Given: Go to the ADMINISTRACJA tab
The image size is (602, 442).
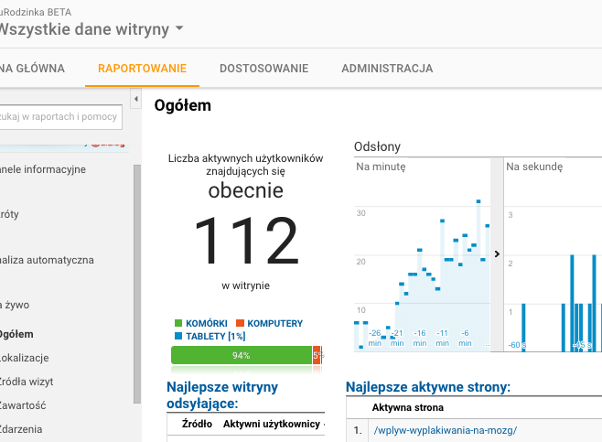Looking at the screenshot, I should pyautogui.click(x=387, y=69).
